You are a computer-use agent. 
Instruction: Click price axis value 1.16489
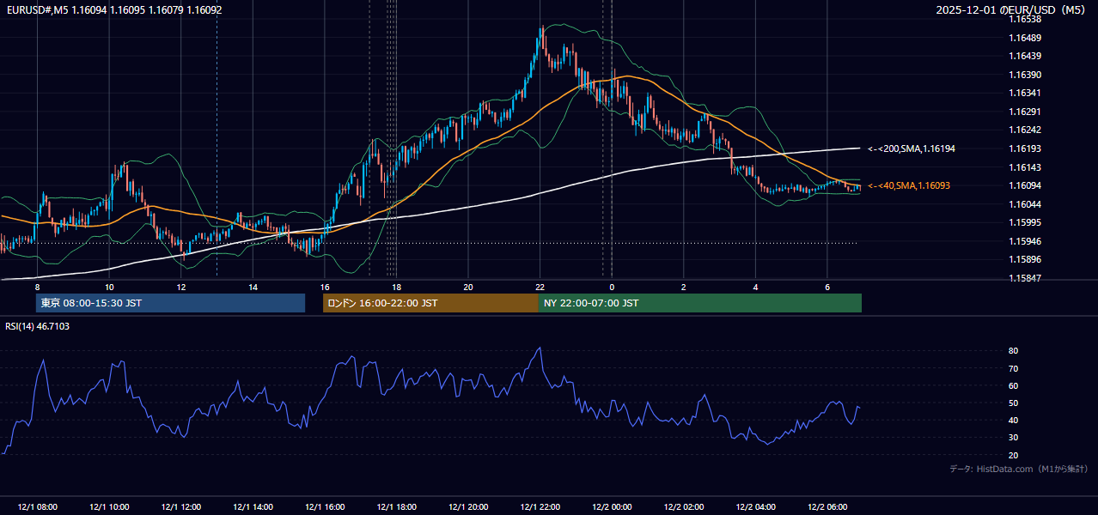(x=1025, y=38)
